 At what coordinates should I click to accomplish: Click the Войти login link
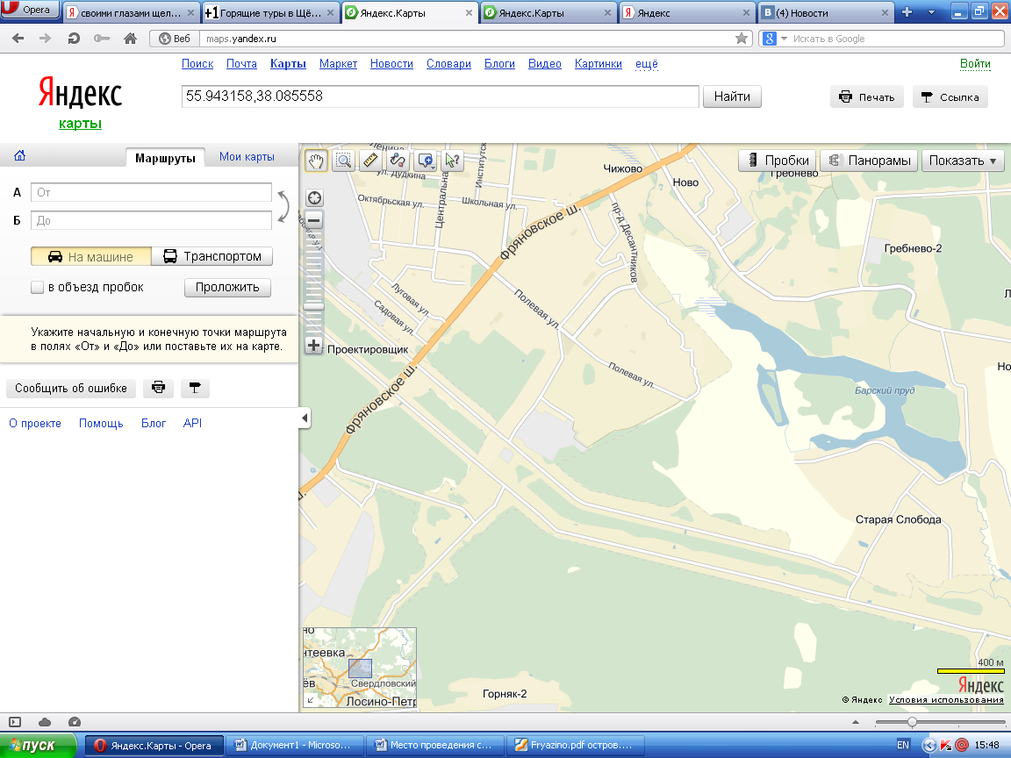(975, 64)
